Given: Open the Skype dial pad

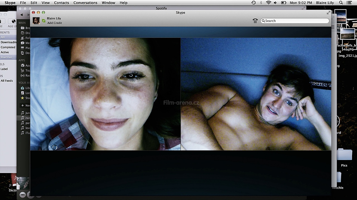Looking at the screenshot, I should (255, 21).
